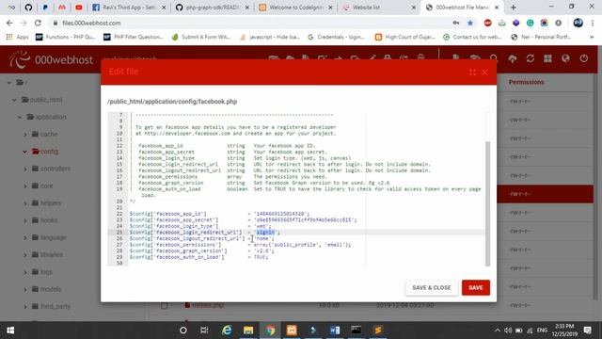This screenshot has height=339, width=602.
Task: Go back in browser history
Action: 9,23
